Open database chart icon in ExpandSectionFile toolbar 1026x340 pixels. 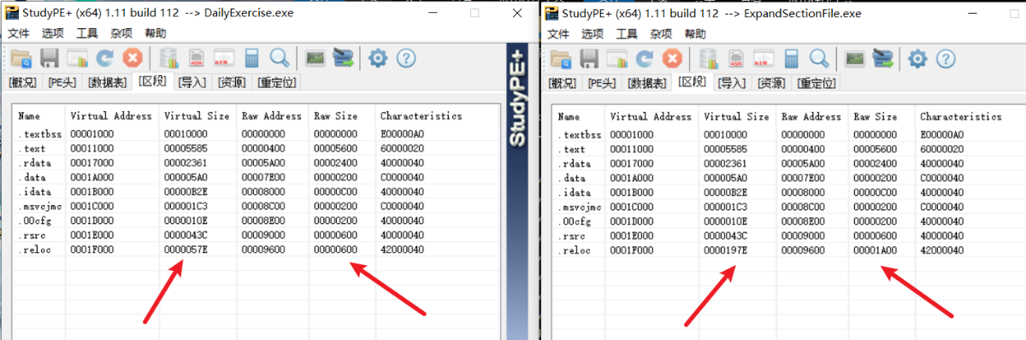709,58
